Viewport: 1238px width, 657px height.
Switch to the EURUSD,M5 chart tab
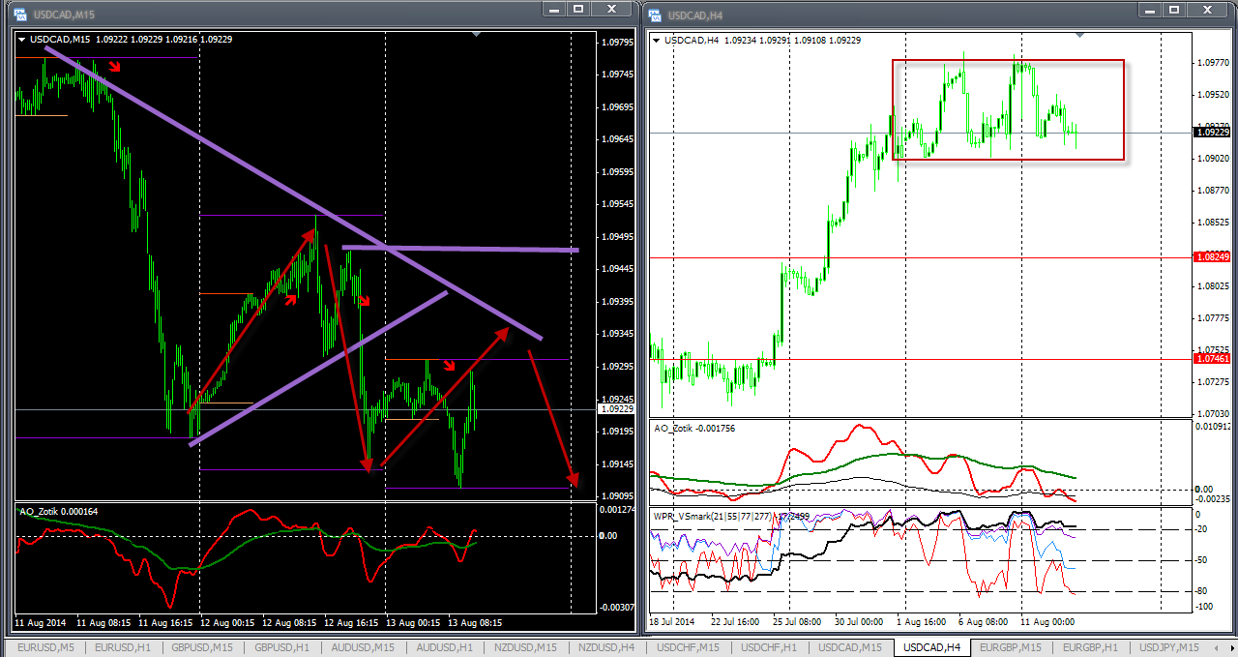coord(43,647)
